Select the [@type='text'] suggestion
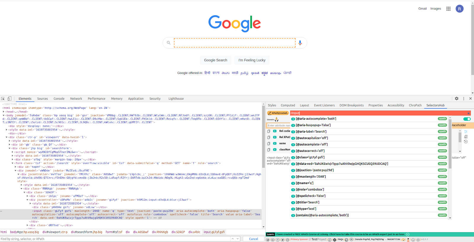 click(x=369, y=209)
